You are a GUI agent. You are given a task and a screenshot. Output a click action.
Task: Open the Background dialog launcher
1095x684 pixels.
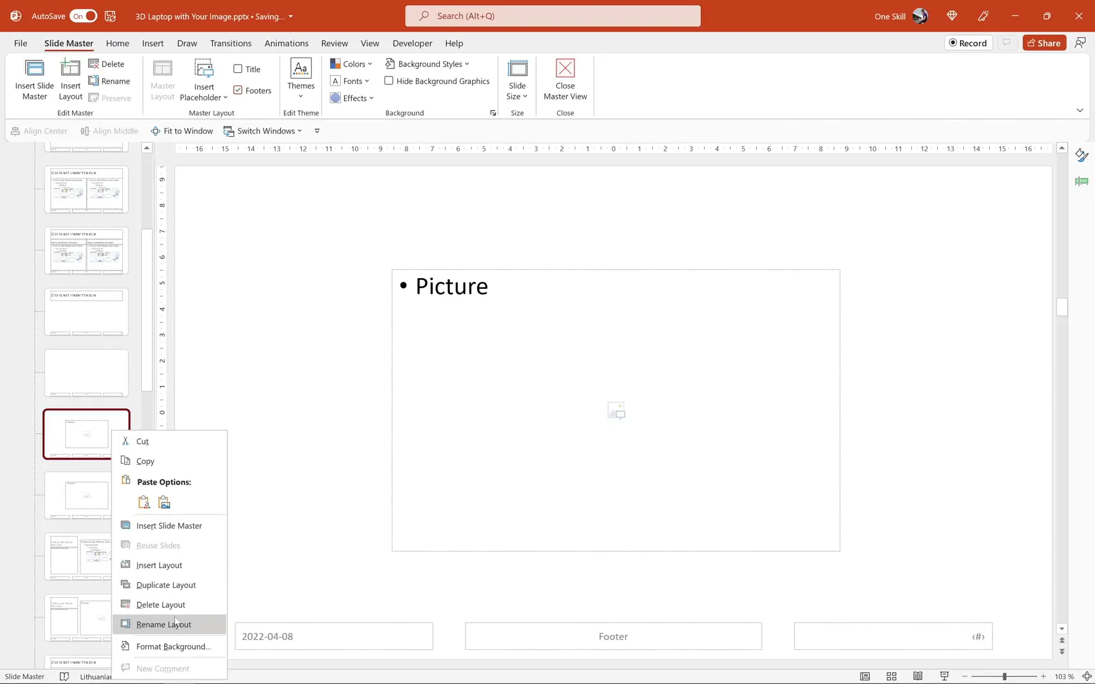pyautogui.click(x=493, y=113)
